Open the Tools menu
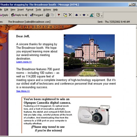The image size is (137, 137). [x=38, y=10]
